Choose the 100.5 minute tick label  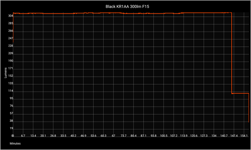tap(164, 136)
